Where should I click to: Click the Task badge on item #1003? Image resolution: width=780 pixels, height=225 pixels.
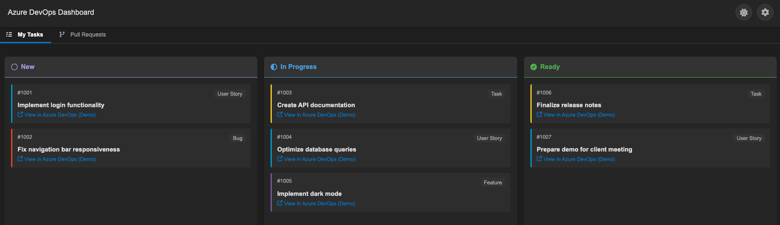click(x=496, y=94)
